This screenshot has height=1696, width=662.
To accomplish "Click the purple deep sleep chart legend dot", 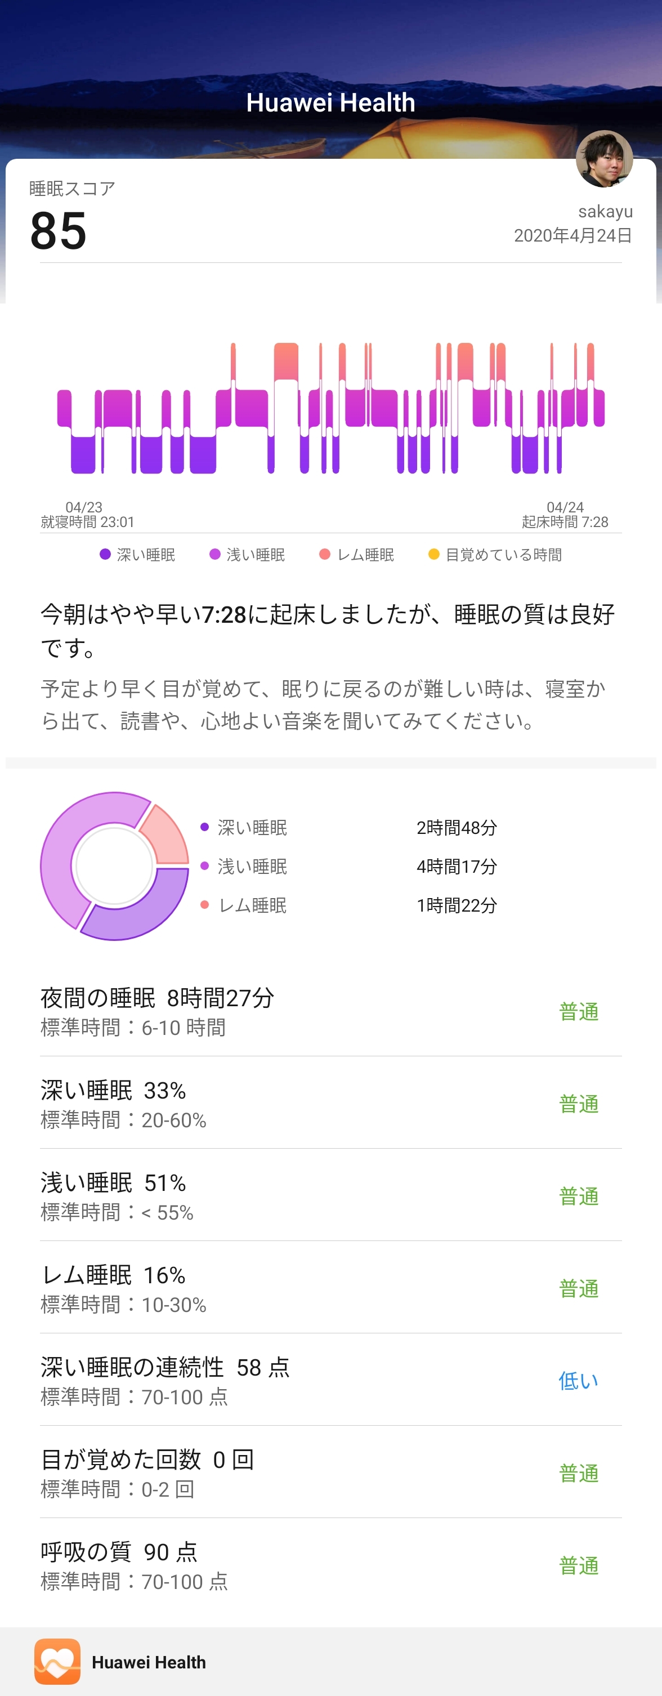I will click(105, 555).
